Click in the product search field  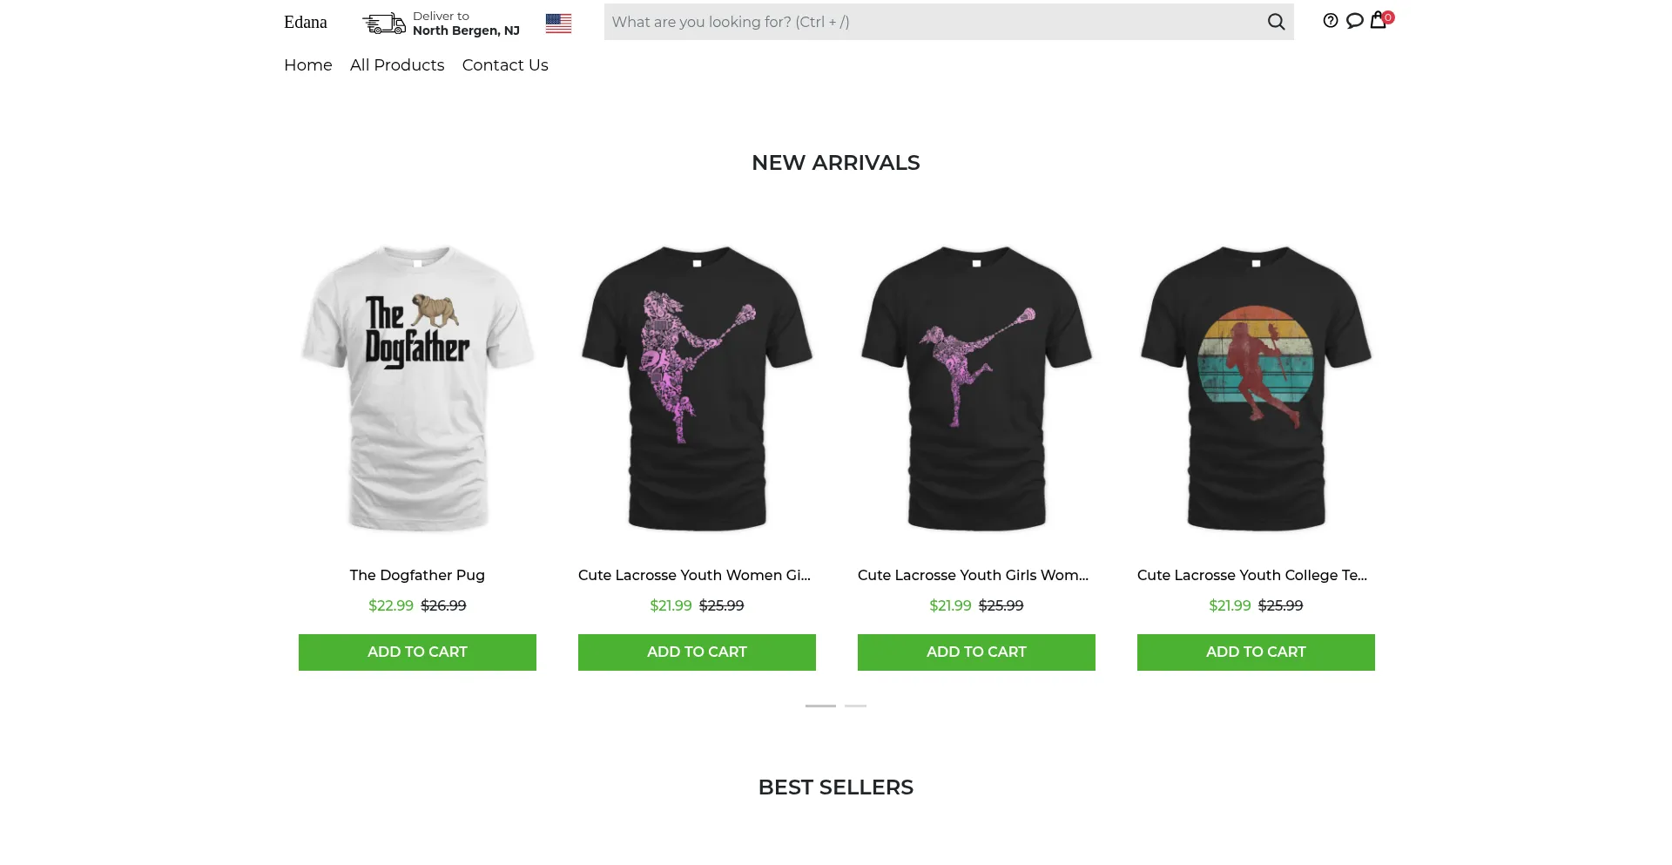click(932, 22)
